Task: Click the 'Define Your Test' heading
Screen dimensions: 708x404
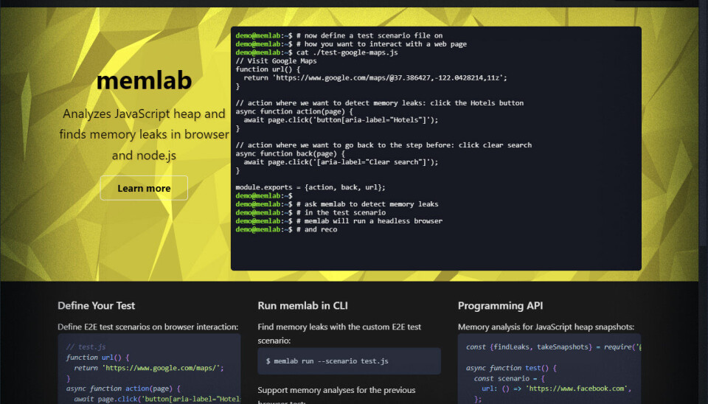Action: [96, 306]
